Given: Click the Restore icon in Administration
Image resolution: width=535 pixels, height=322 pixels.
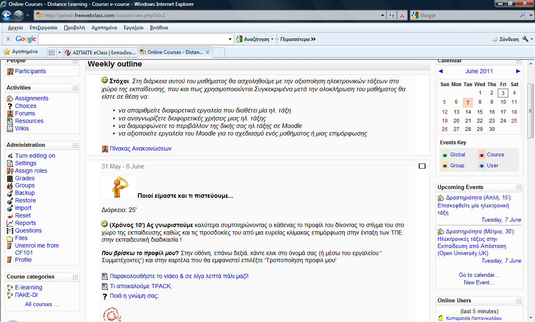Looking at the screenshot, I should pos(10,200).
